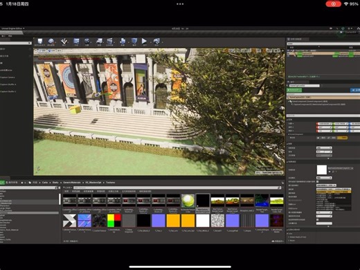Open the viewport Lit view mode menu
The width and height of the screenshot is (360, 270).
pyautogui.click(x=52, y=51)
